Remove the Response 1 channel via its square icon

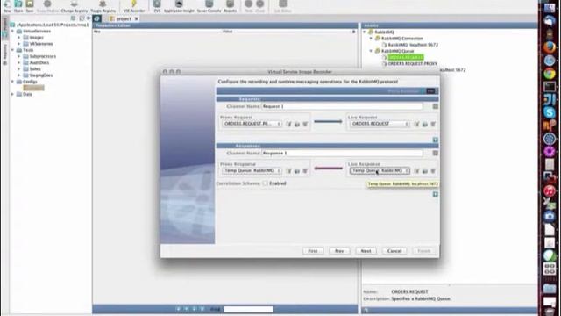click(x=435, y=153)
